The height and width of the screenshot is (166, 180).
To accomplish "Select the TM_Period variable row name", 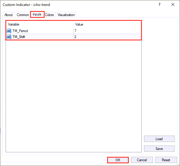I will (20, 31).
